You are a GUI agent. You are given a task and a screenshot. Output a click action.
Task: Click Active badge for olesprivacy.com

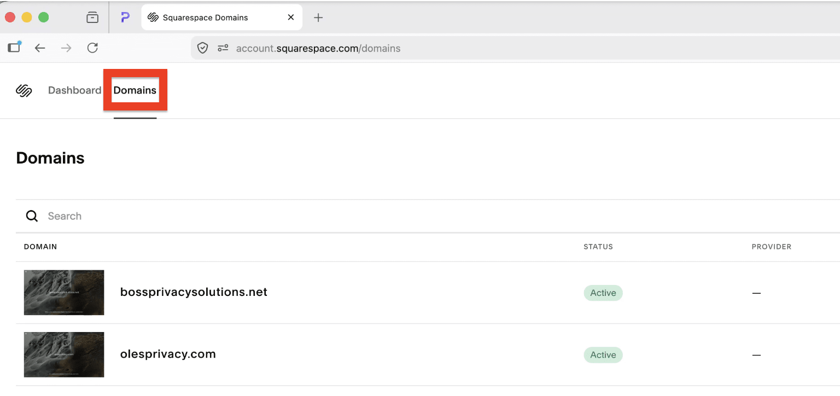(603, 354)
